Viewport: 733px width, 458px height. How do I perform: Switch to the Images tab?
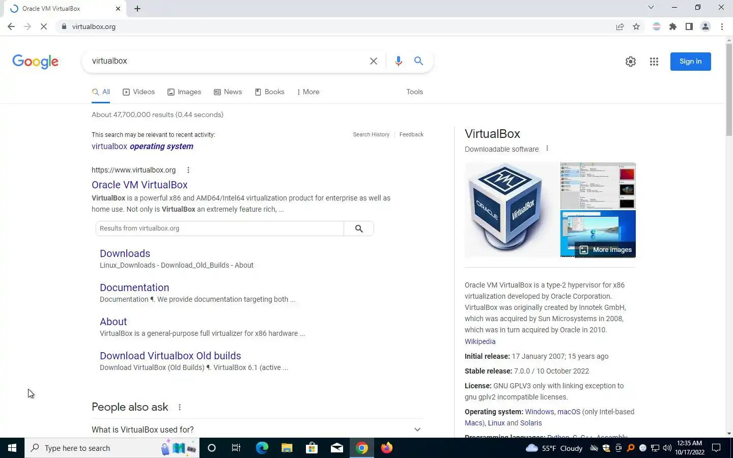184,92
